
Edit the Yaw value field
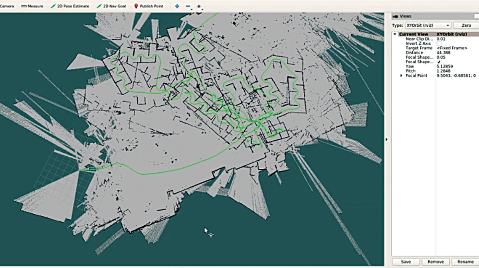coord(445,66)
